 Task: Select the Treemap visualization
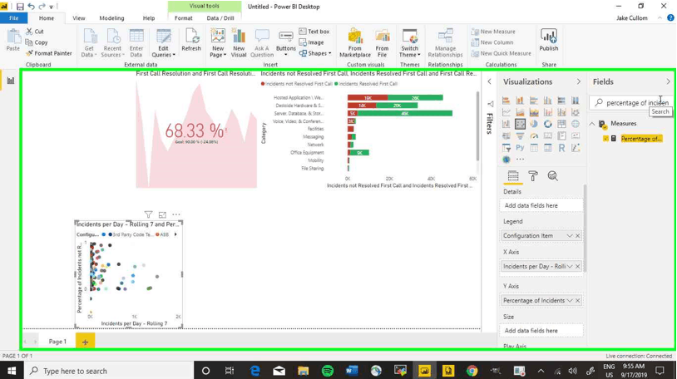pyautogui.click(x=561, y=124)
